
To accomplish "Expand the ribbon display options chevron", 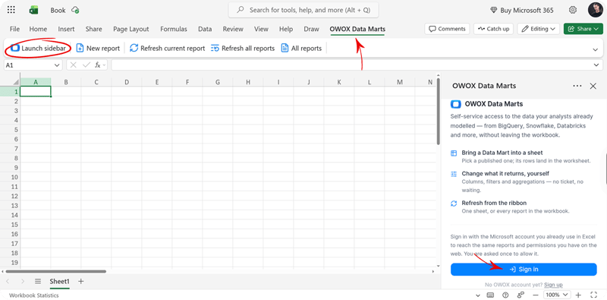I will point(596,49).
